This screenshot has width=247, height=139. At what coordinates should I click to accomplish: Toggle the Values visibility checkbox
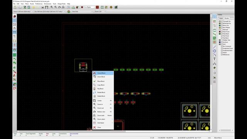click(222, 53)
